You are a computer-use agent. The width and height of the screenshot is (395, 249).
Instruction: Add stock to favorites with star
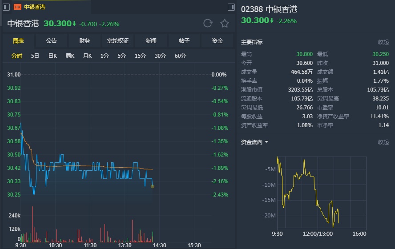pyautogui.click(x=225, y=24)
